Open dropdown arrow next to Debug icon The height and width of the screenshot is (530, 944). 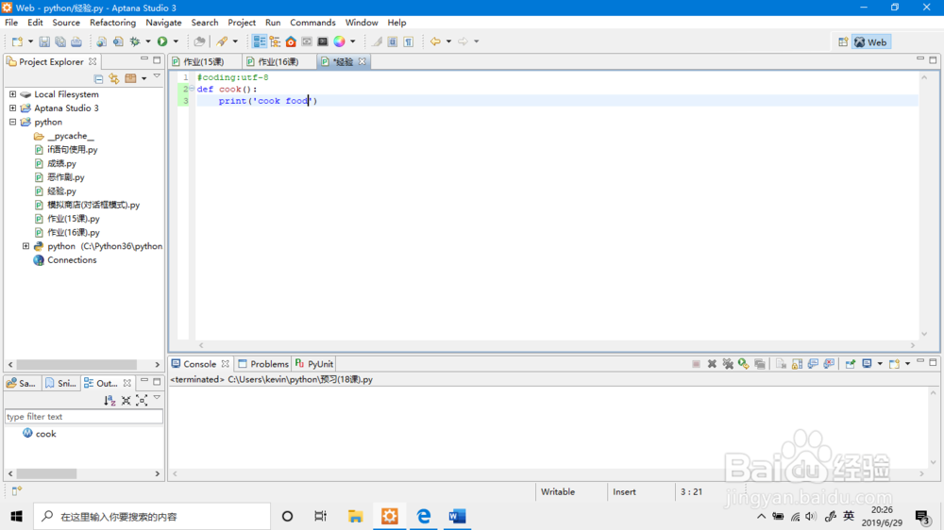(x=148, y=41)
